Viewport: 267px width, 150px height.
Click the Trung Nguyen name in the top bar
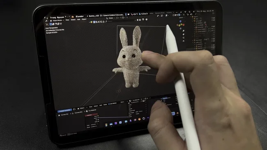(x=57, y=17)
